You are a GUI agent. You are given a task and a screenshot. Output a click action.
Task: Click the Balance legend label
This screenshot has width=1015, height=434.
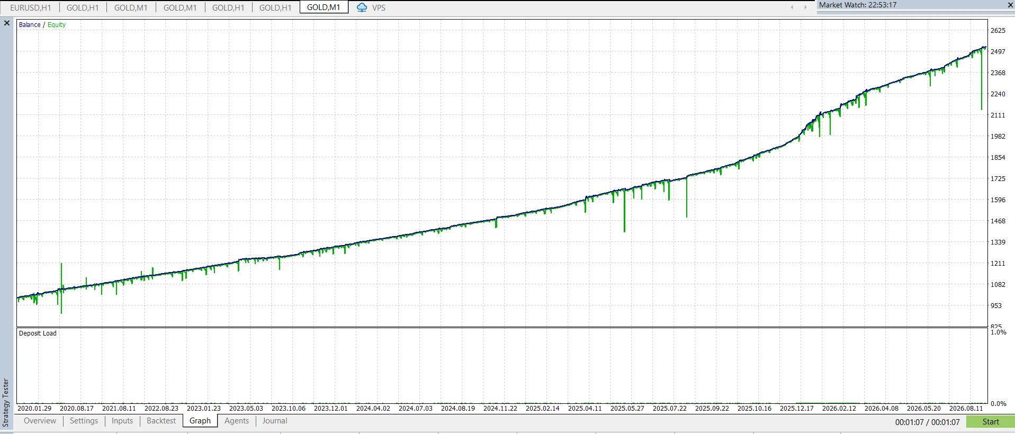[x=30, y=25]
